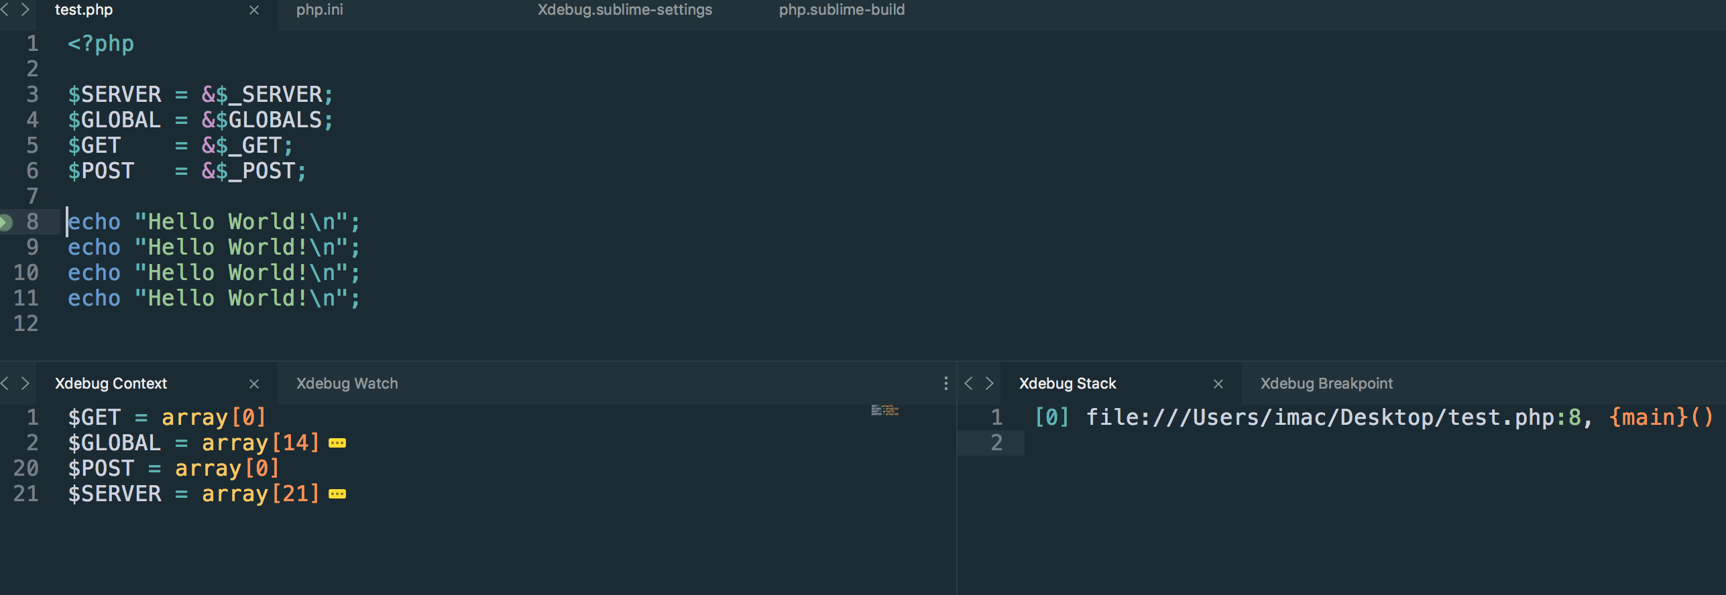This screenshot has width=1726, height=595.
Task: Select the Xdebug Context tab
Action: [x=111, y=384]
